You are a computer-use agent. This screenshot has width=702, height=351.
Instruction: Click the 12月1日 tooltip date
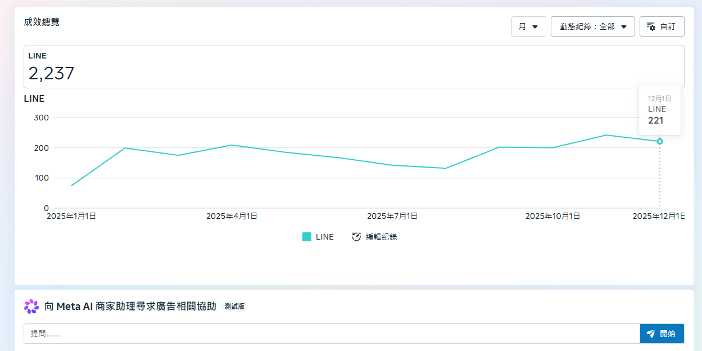(x=660, y=98)
